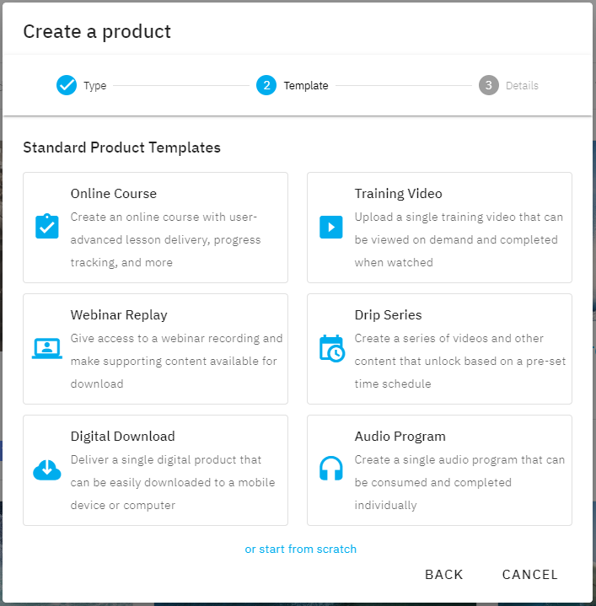Screen dimensions: 596x606
Task: Select the Training Video template title
Action: coord(398,194)
